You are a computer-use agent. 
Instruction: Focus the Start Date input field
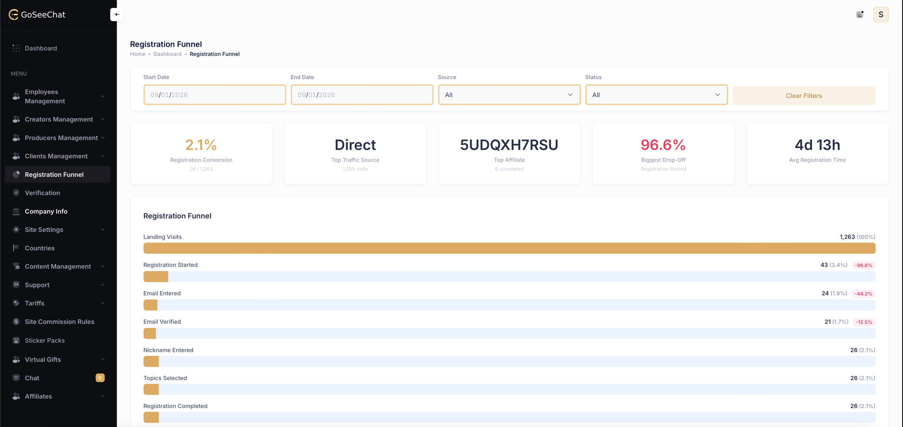point(215,95)
